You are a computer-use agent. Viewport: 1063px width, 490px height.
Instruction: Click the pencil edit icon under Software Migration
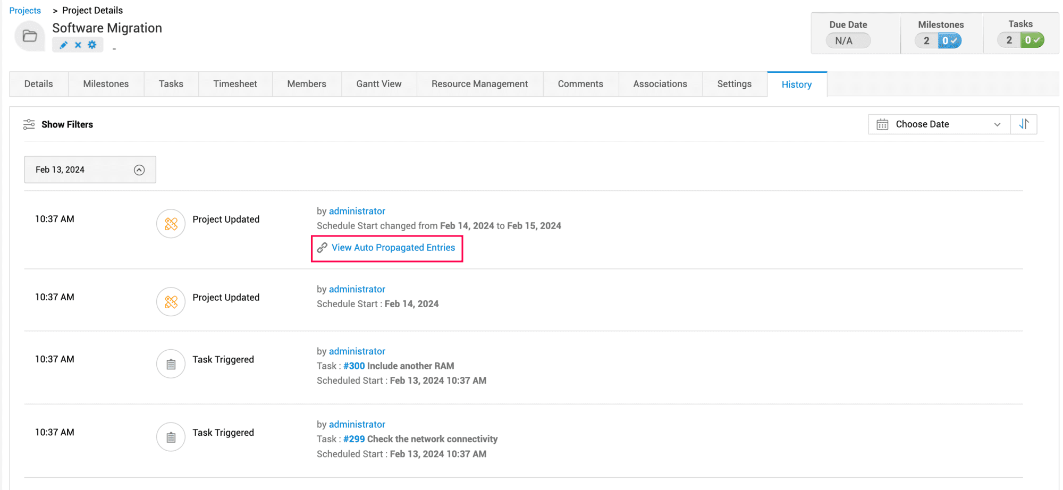click(64, 45)
